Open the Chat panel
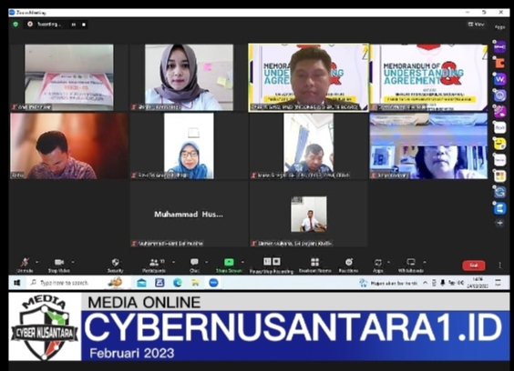Image resolution: width=514 pixels, height=371 pixels. (194, 265)
